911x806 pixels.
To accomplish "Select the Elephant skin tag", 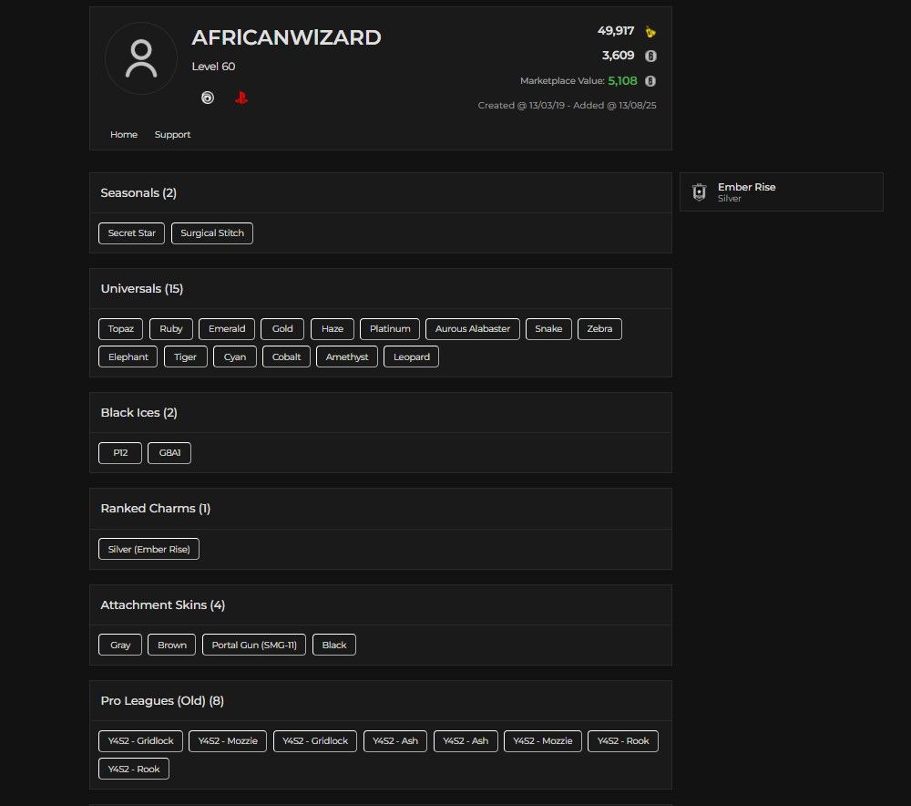I will 128,356.
